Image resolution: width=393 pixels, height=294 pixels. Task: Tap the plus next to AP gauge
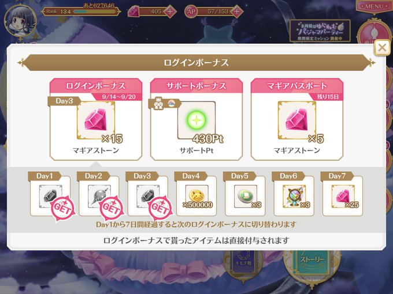tap(236, 12)
